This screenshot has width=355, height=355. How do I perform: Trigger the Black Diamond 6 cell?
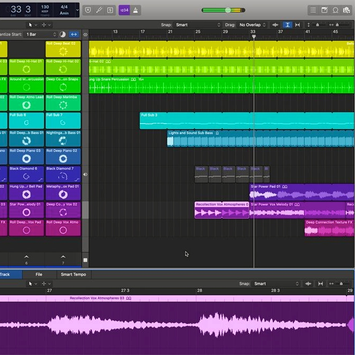click(x=26, y=174)
